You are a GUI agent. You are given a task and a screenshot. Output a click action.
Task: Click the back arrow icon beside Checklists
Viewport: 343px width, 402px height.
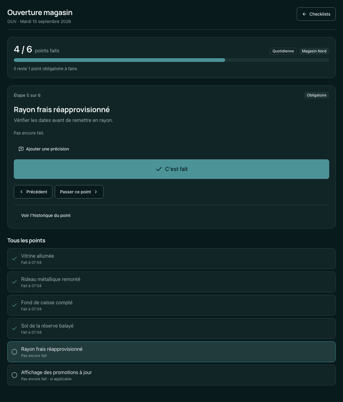pyautogui.click(x=304, y=14)
